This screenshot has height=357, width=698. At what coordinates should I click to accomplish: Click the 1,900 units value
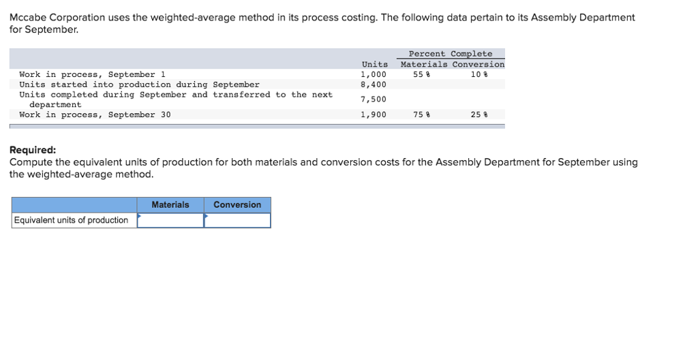pyautogui.click(x=374, y=115)
